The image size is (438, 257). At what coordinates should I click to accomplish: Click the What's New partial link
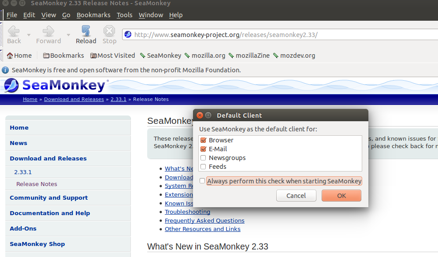tap(179, 168)
